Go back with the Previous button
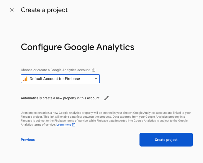The width and height of the screenshot is (203, 163). coord(28,140)
